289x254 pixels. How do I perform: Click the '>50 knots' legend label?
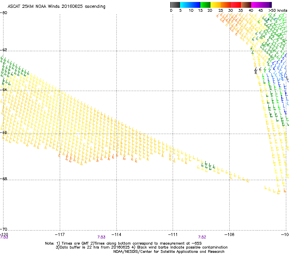point(278,11)
